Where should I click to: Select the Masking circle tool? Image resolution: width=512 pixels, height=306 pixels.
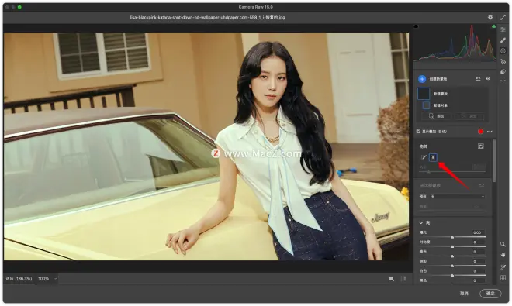pyautogui.click(x=503, y=51)
